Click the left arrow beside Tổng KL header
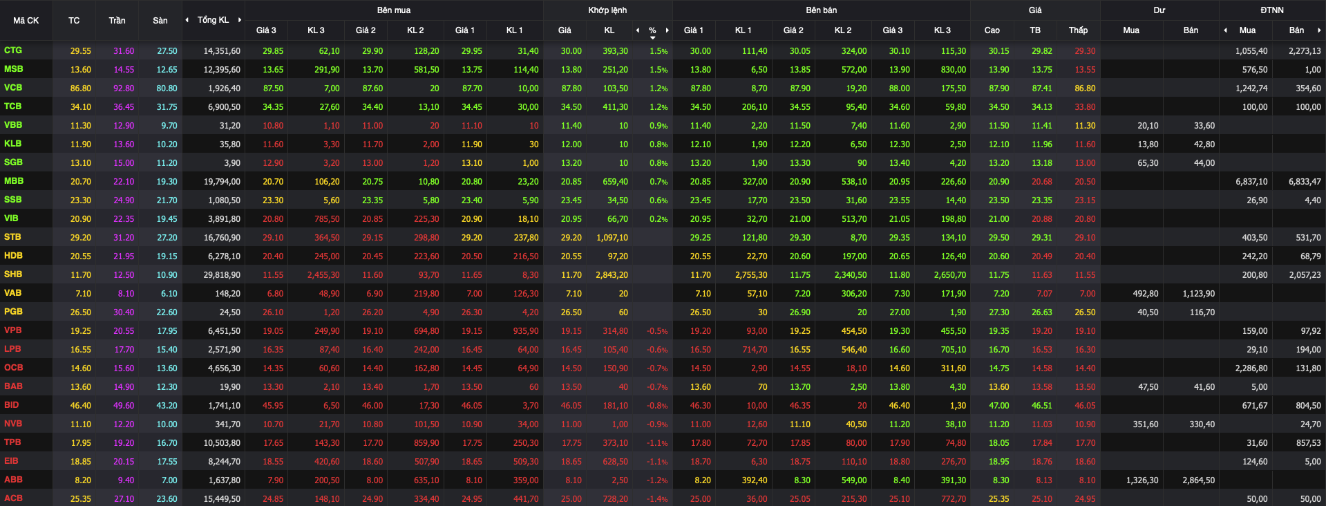Viewport: 1326px width, 506px height. point(187,20)
